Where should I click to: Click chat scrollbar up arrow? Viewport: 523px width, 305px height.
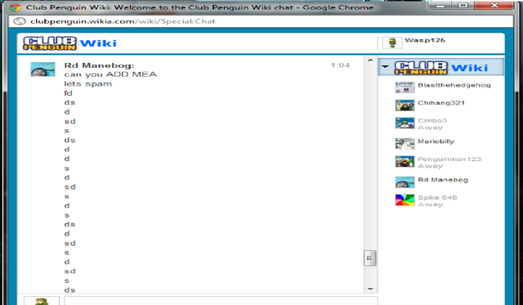click(x=370, y=61)
